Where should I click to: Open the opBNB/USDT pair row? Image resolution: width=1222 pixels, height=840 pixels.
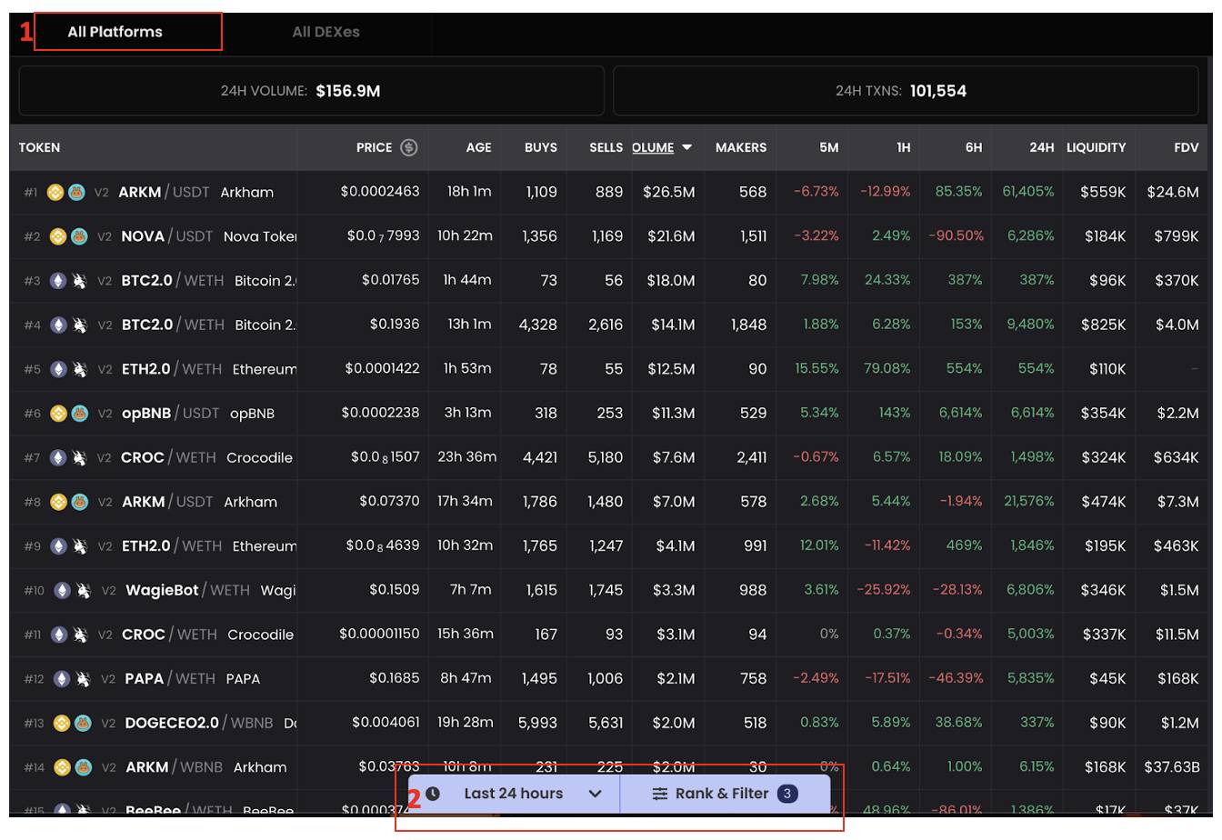[x=609, y=414]
